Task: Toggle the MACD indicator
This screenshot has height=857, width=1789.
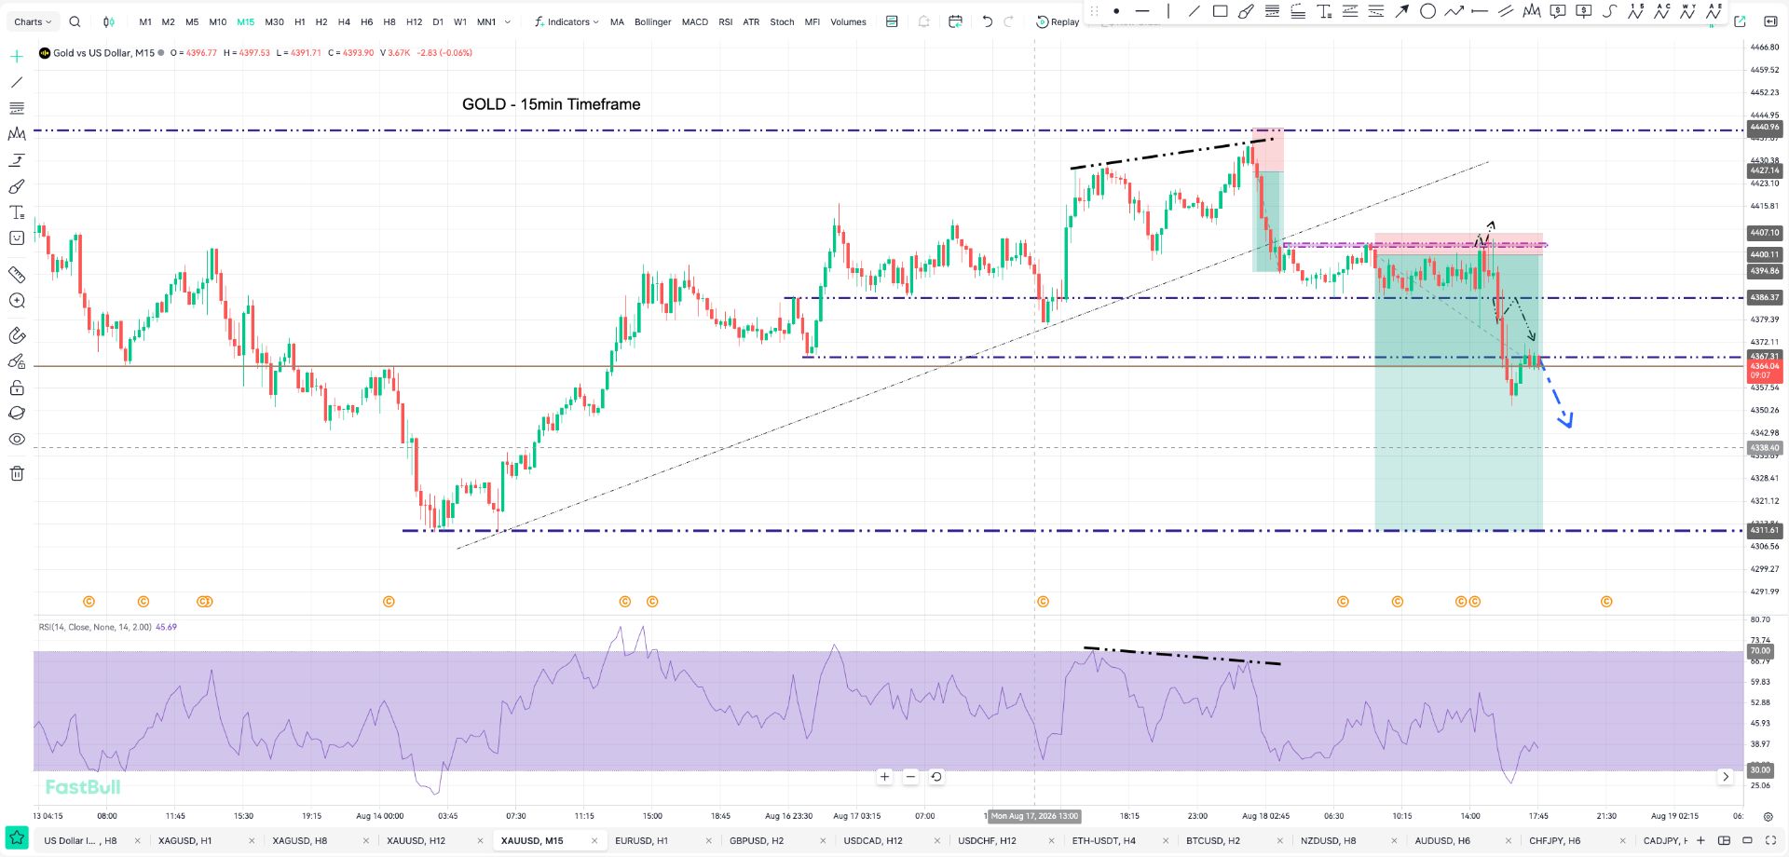Action: point(695,21)
